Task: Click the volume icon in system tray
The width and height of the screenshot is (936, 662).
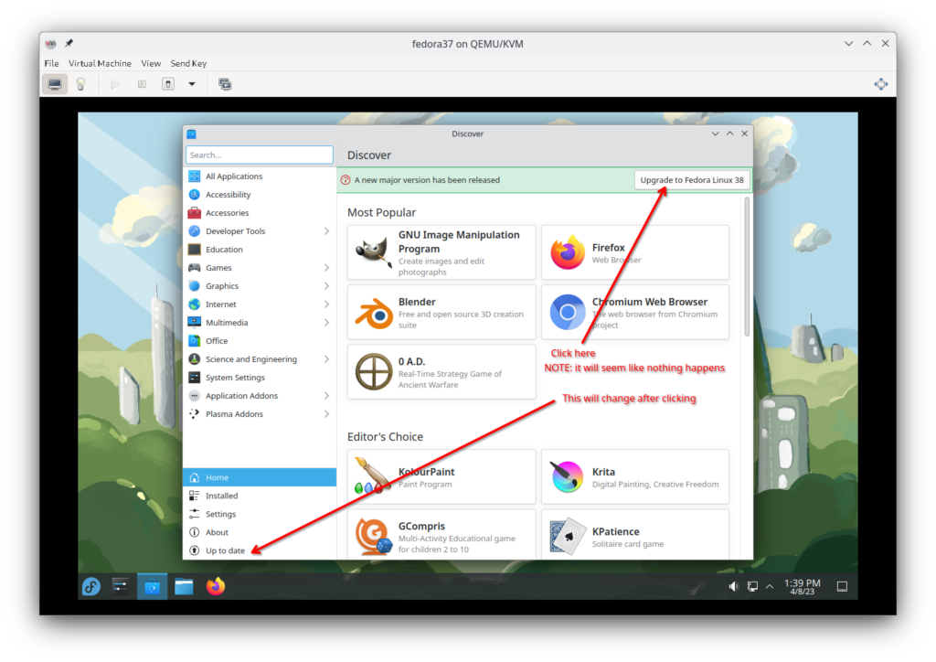Action: click(x=734, y=587)
